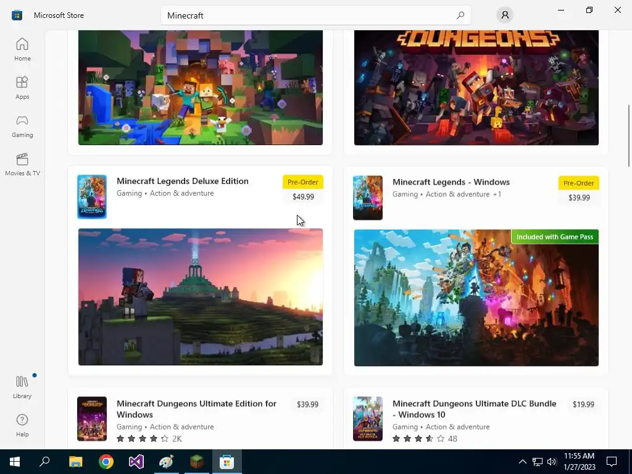The image size is (632, 474).
Task: Go to the Apps section
Action: pos(22,88)
